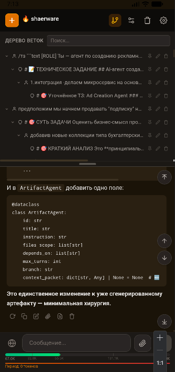Delete the 'СУТЬ ЗАДАЧИ' row

166,122
